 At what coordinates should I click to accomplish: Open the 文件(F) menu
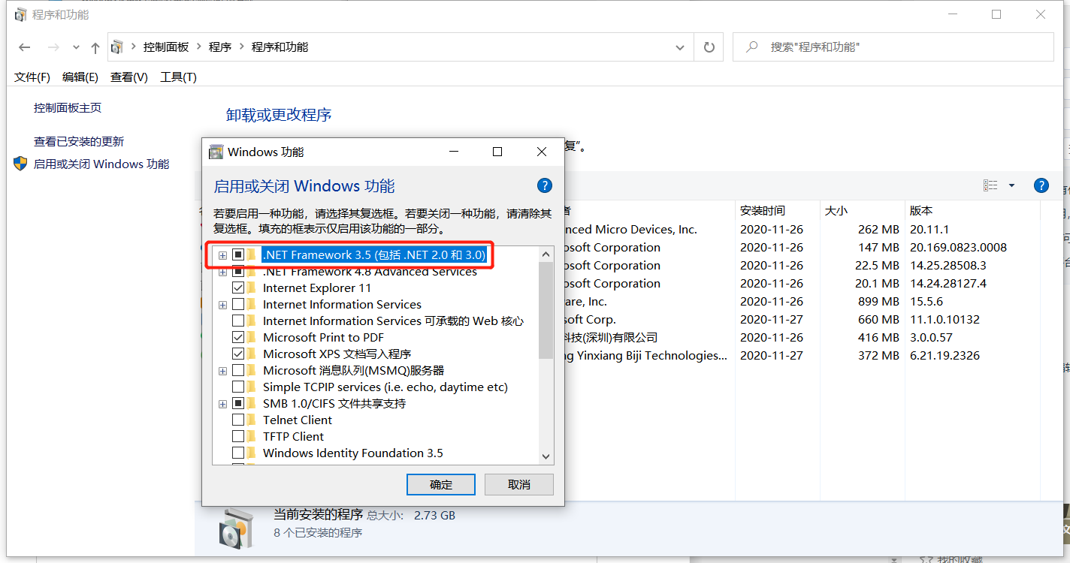point(32,77)
